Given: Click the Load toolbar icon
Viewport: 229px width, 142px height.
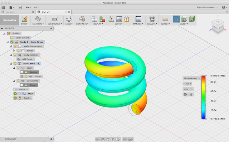Looking at the screenshot, I should click(x=69, y=19).
